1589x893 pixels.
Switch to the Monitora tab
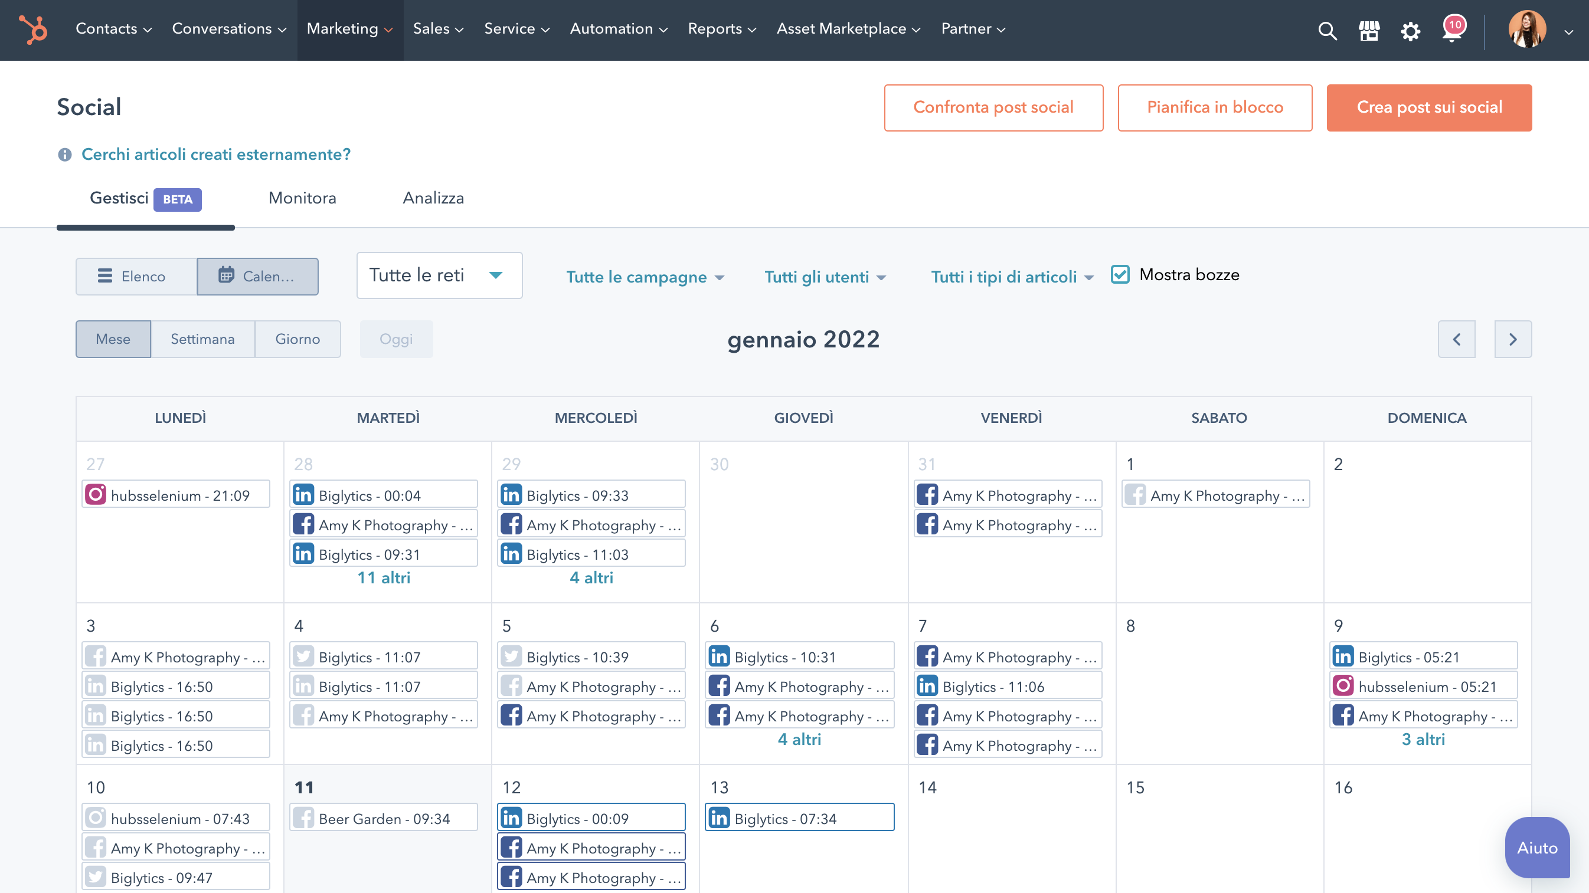(x=301, y=198)
